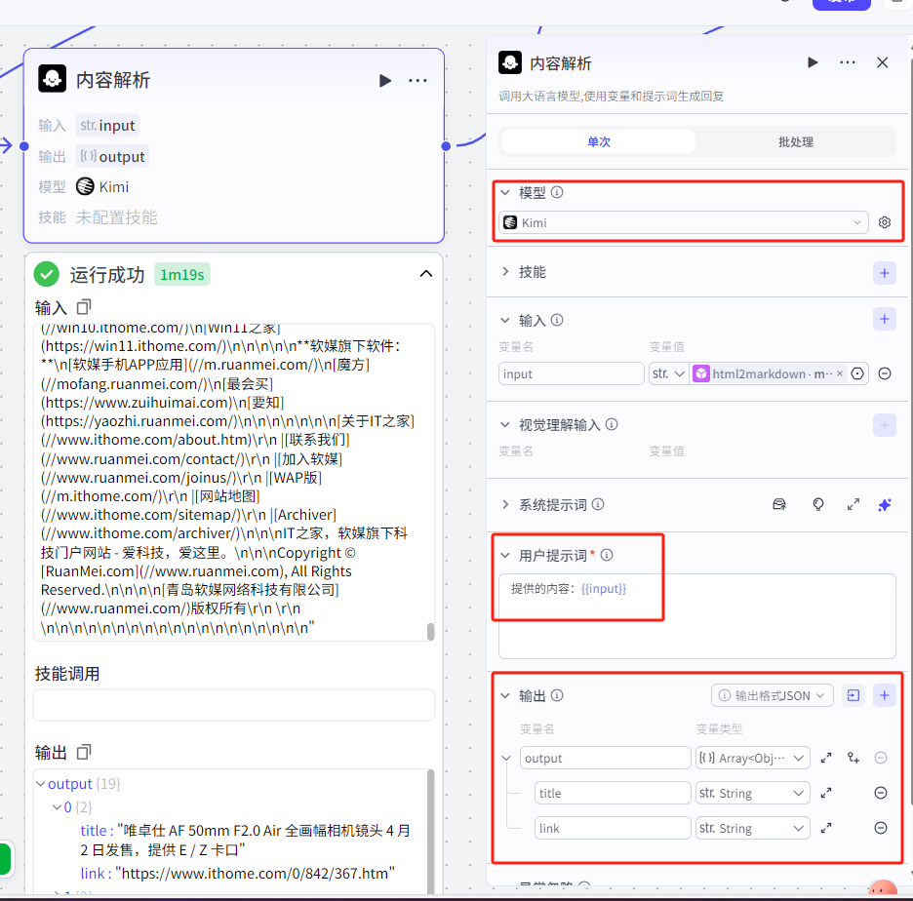Edit the link field name
The height and width of the screenshot is (901, 913).
[613, 828]
